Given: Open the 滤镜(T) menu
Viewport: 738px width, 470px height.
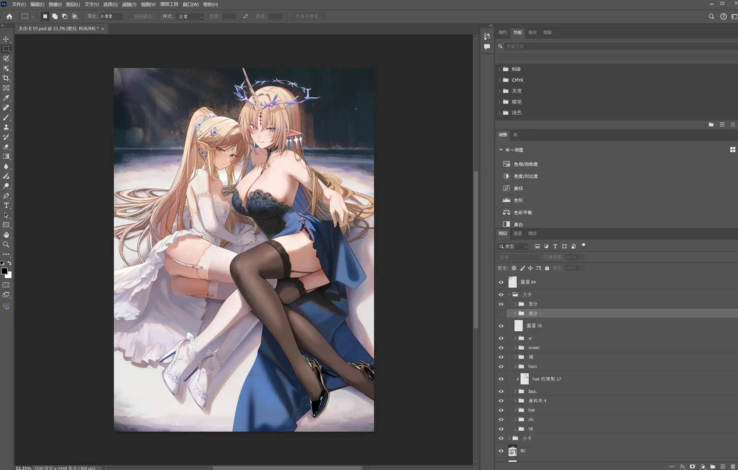Looking at the screenshot, I should tap(129, 4).
